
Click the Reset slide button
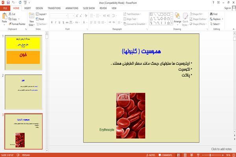tap(40, 19)
